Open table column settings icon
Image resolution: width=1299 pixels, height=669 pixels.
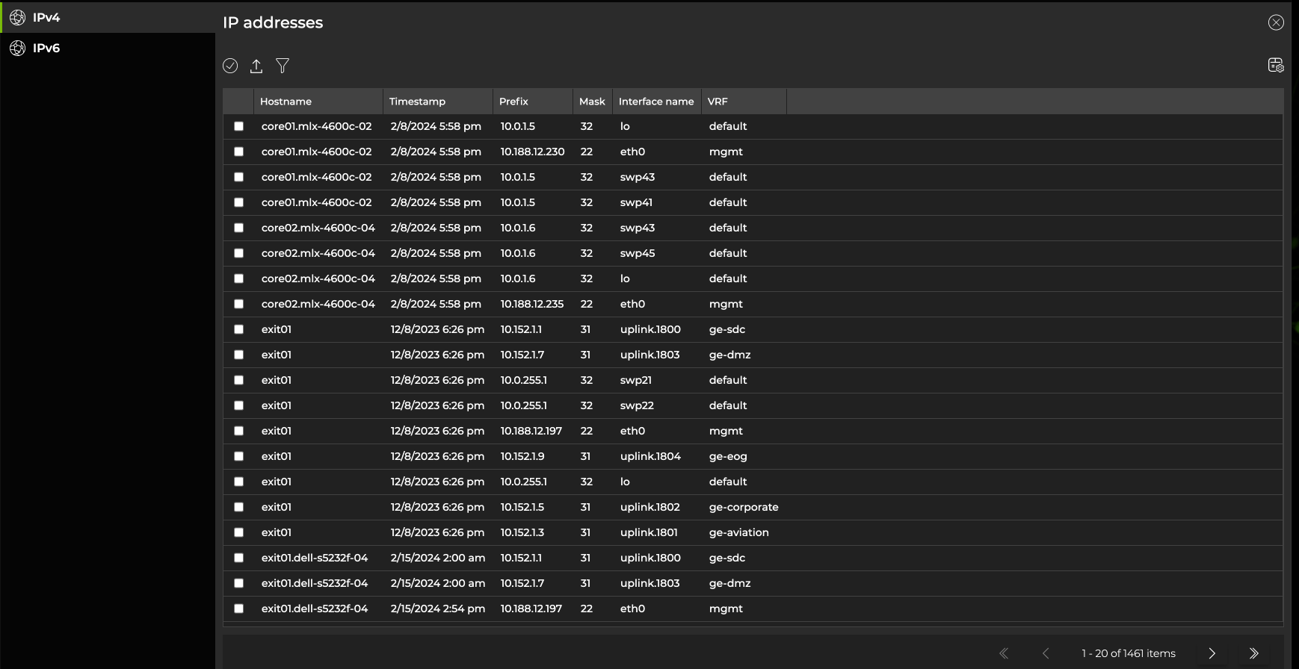[1276, 66]
